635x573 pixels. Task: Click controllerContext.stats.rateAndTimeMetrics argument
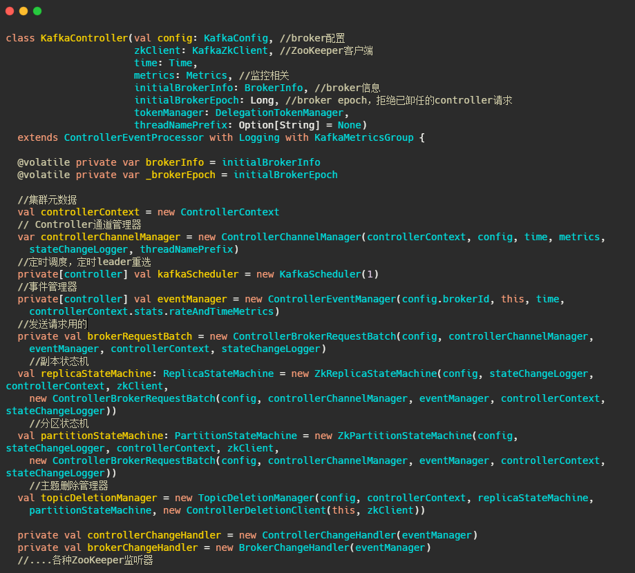[x=151, y=311]
